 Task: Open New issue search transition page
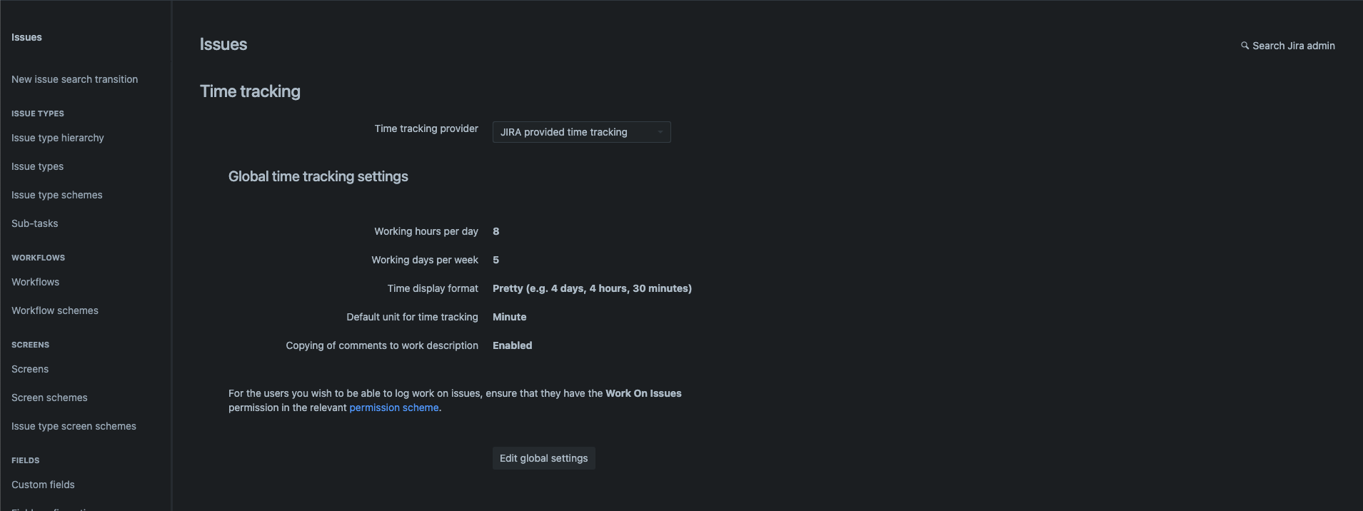tap(74, 79)
